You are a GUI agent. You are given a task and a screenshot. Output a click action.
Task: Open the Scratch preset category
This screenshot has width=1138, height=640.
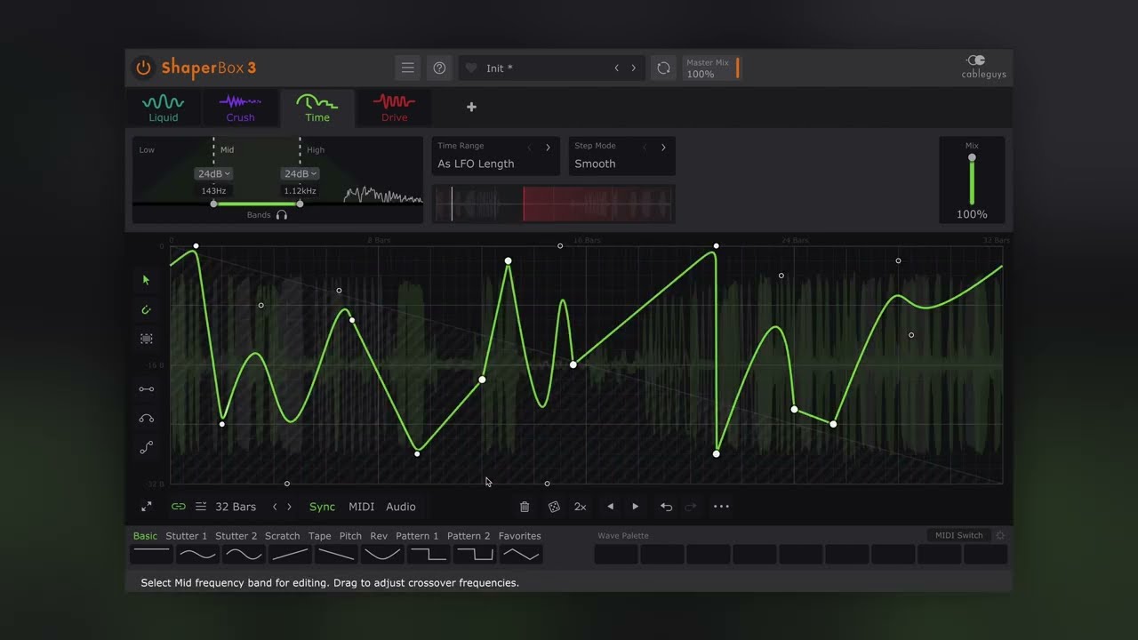click(x=282, y=536)
